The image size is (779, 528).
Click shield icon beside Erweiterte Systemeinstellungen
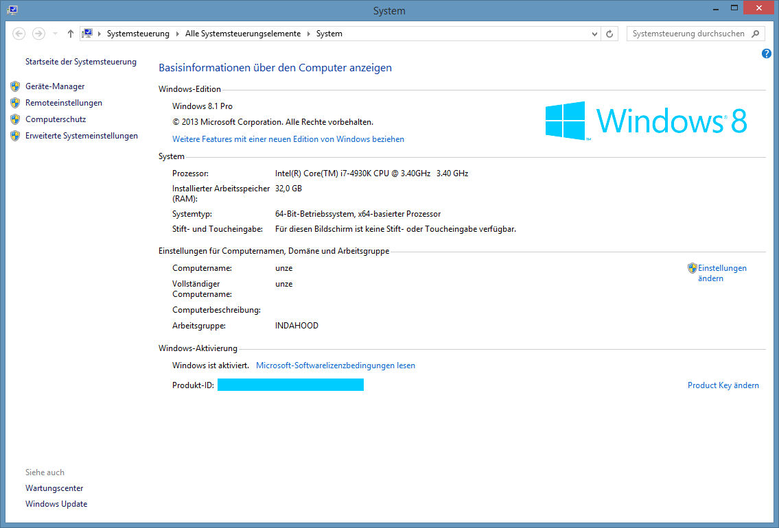coord(15,136)
